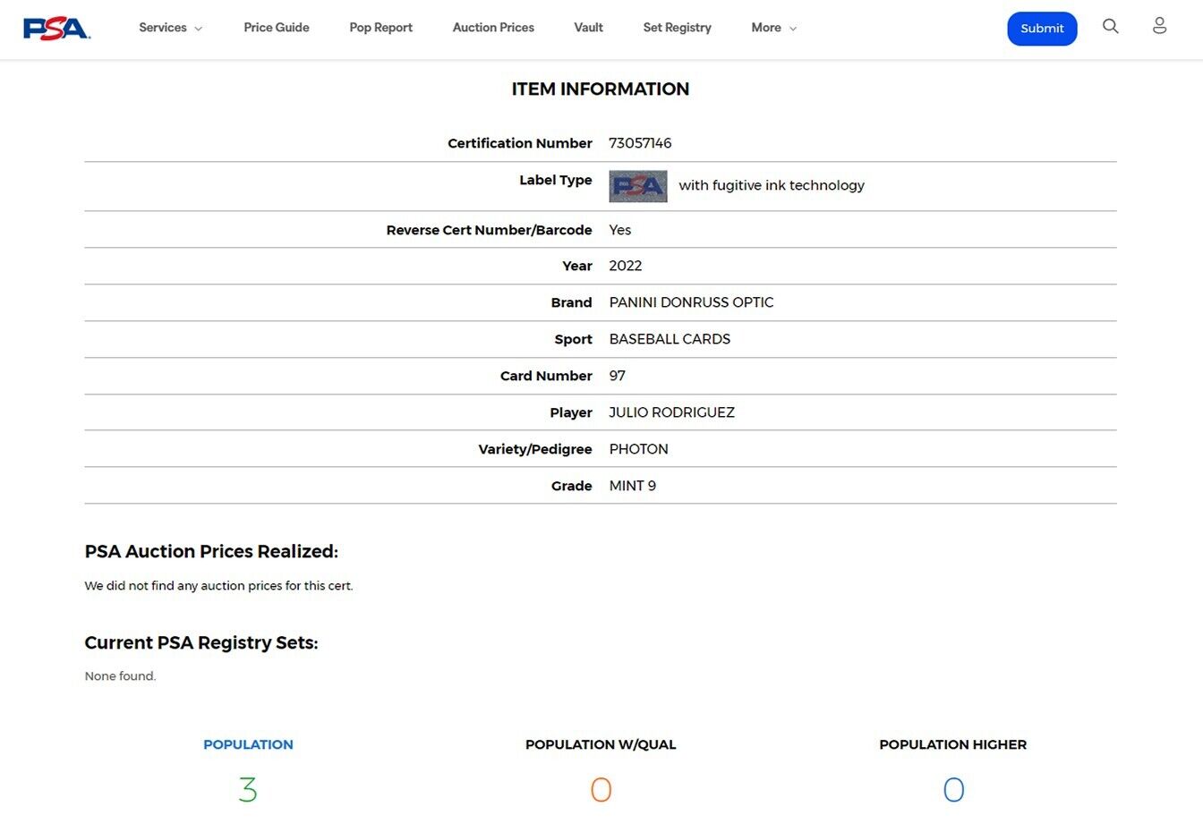1203x832 pixels.
Task: Click the orange Population W/Qual value 0
Action: (x=601, y=790)
